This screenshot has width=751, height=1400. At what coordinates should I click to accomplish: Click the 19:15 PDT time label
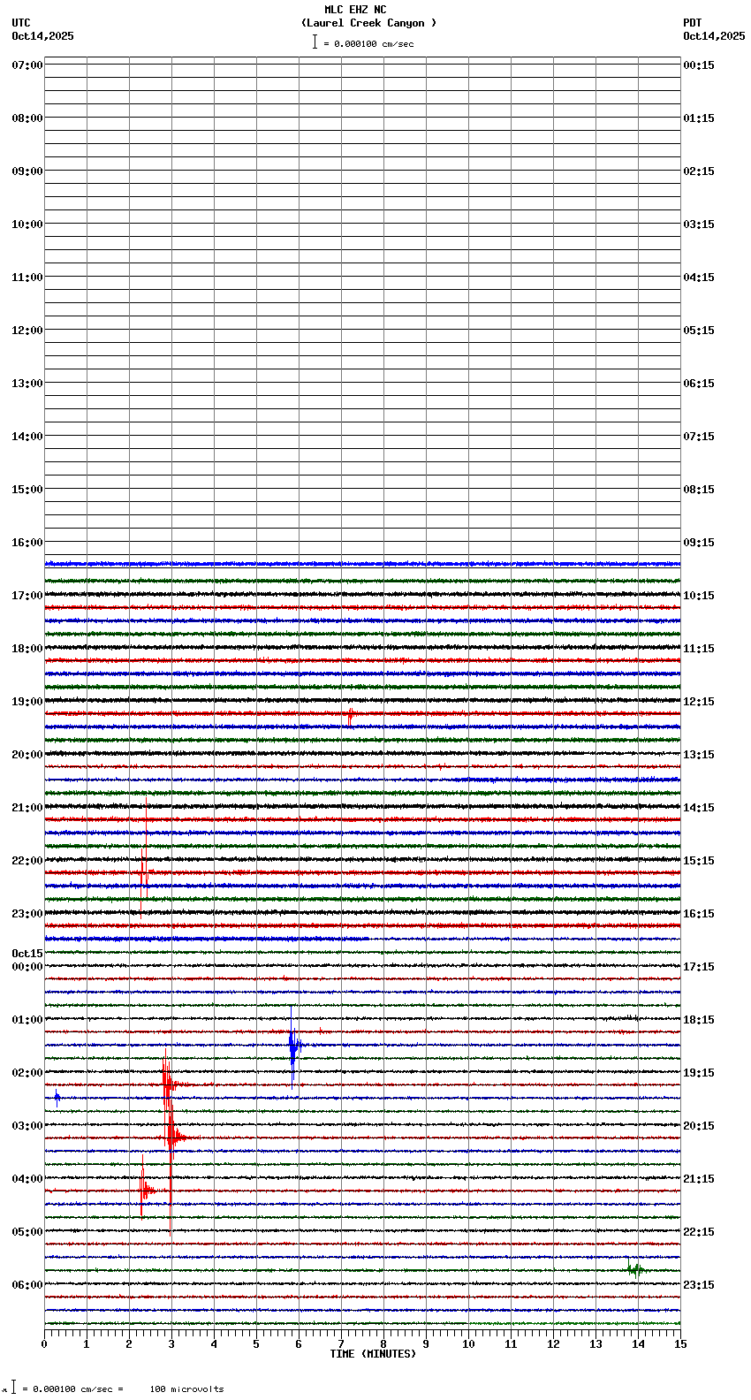tap(699, 1073)
